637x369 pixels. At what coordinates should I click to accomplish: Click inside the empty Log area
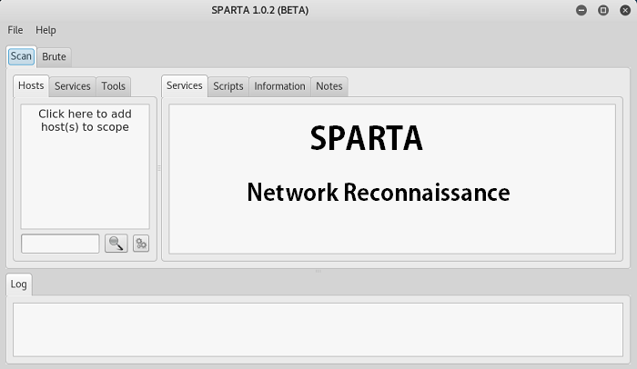pyautogui.click(x=318, y=329)
